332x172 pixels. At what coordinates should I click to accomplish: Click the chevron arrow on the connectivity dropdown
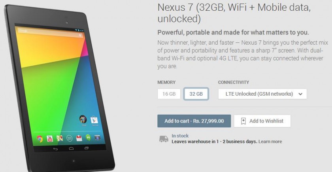tap(300, 94)
